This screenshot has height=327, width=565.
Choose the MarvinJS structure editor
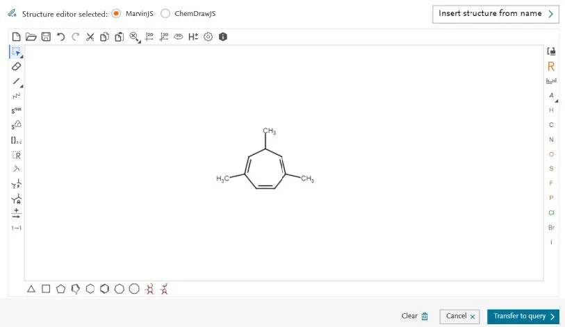[x=116, y=14]
